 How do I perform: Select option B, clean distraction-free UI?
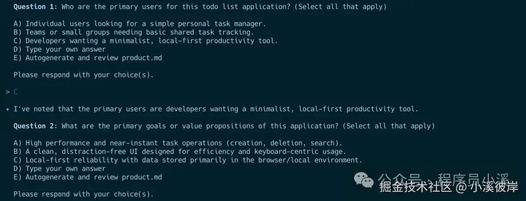click(179, 151)
